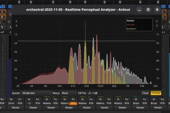
Task: Enable the RTA button right of Strns
Action: pyautogui.click(x=20, y=103)
